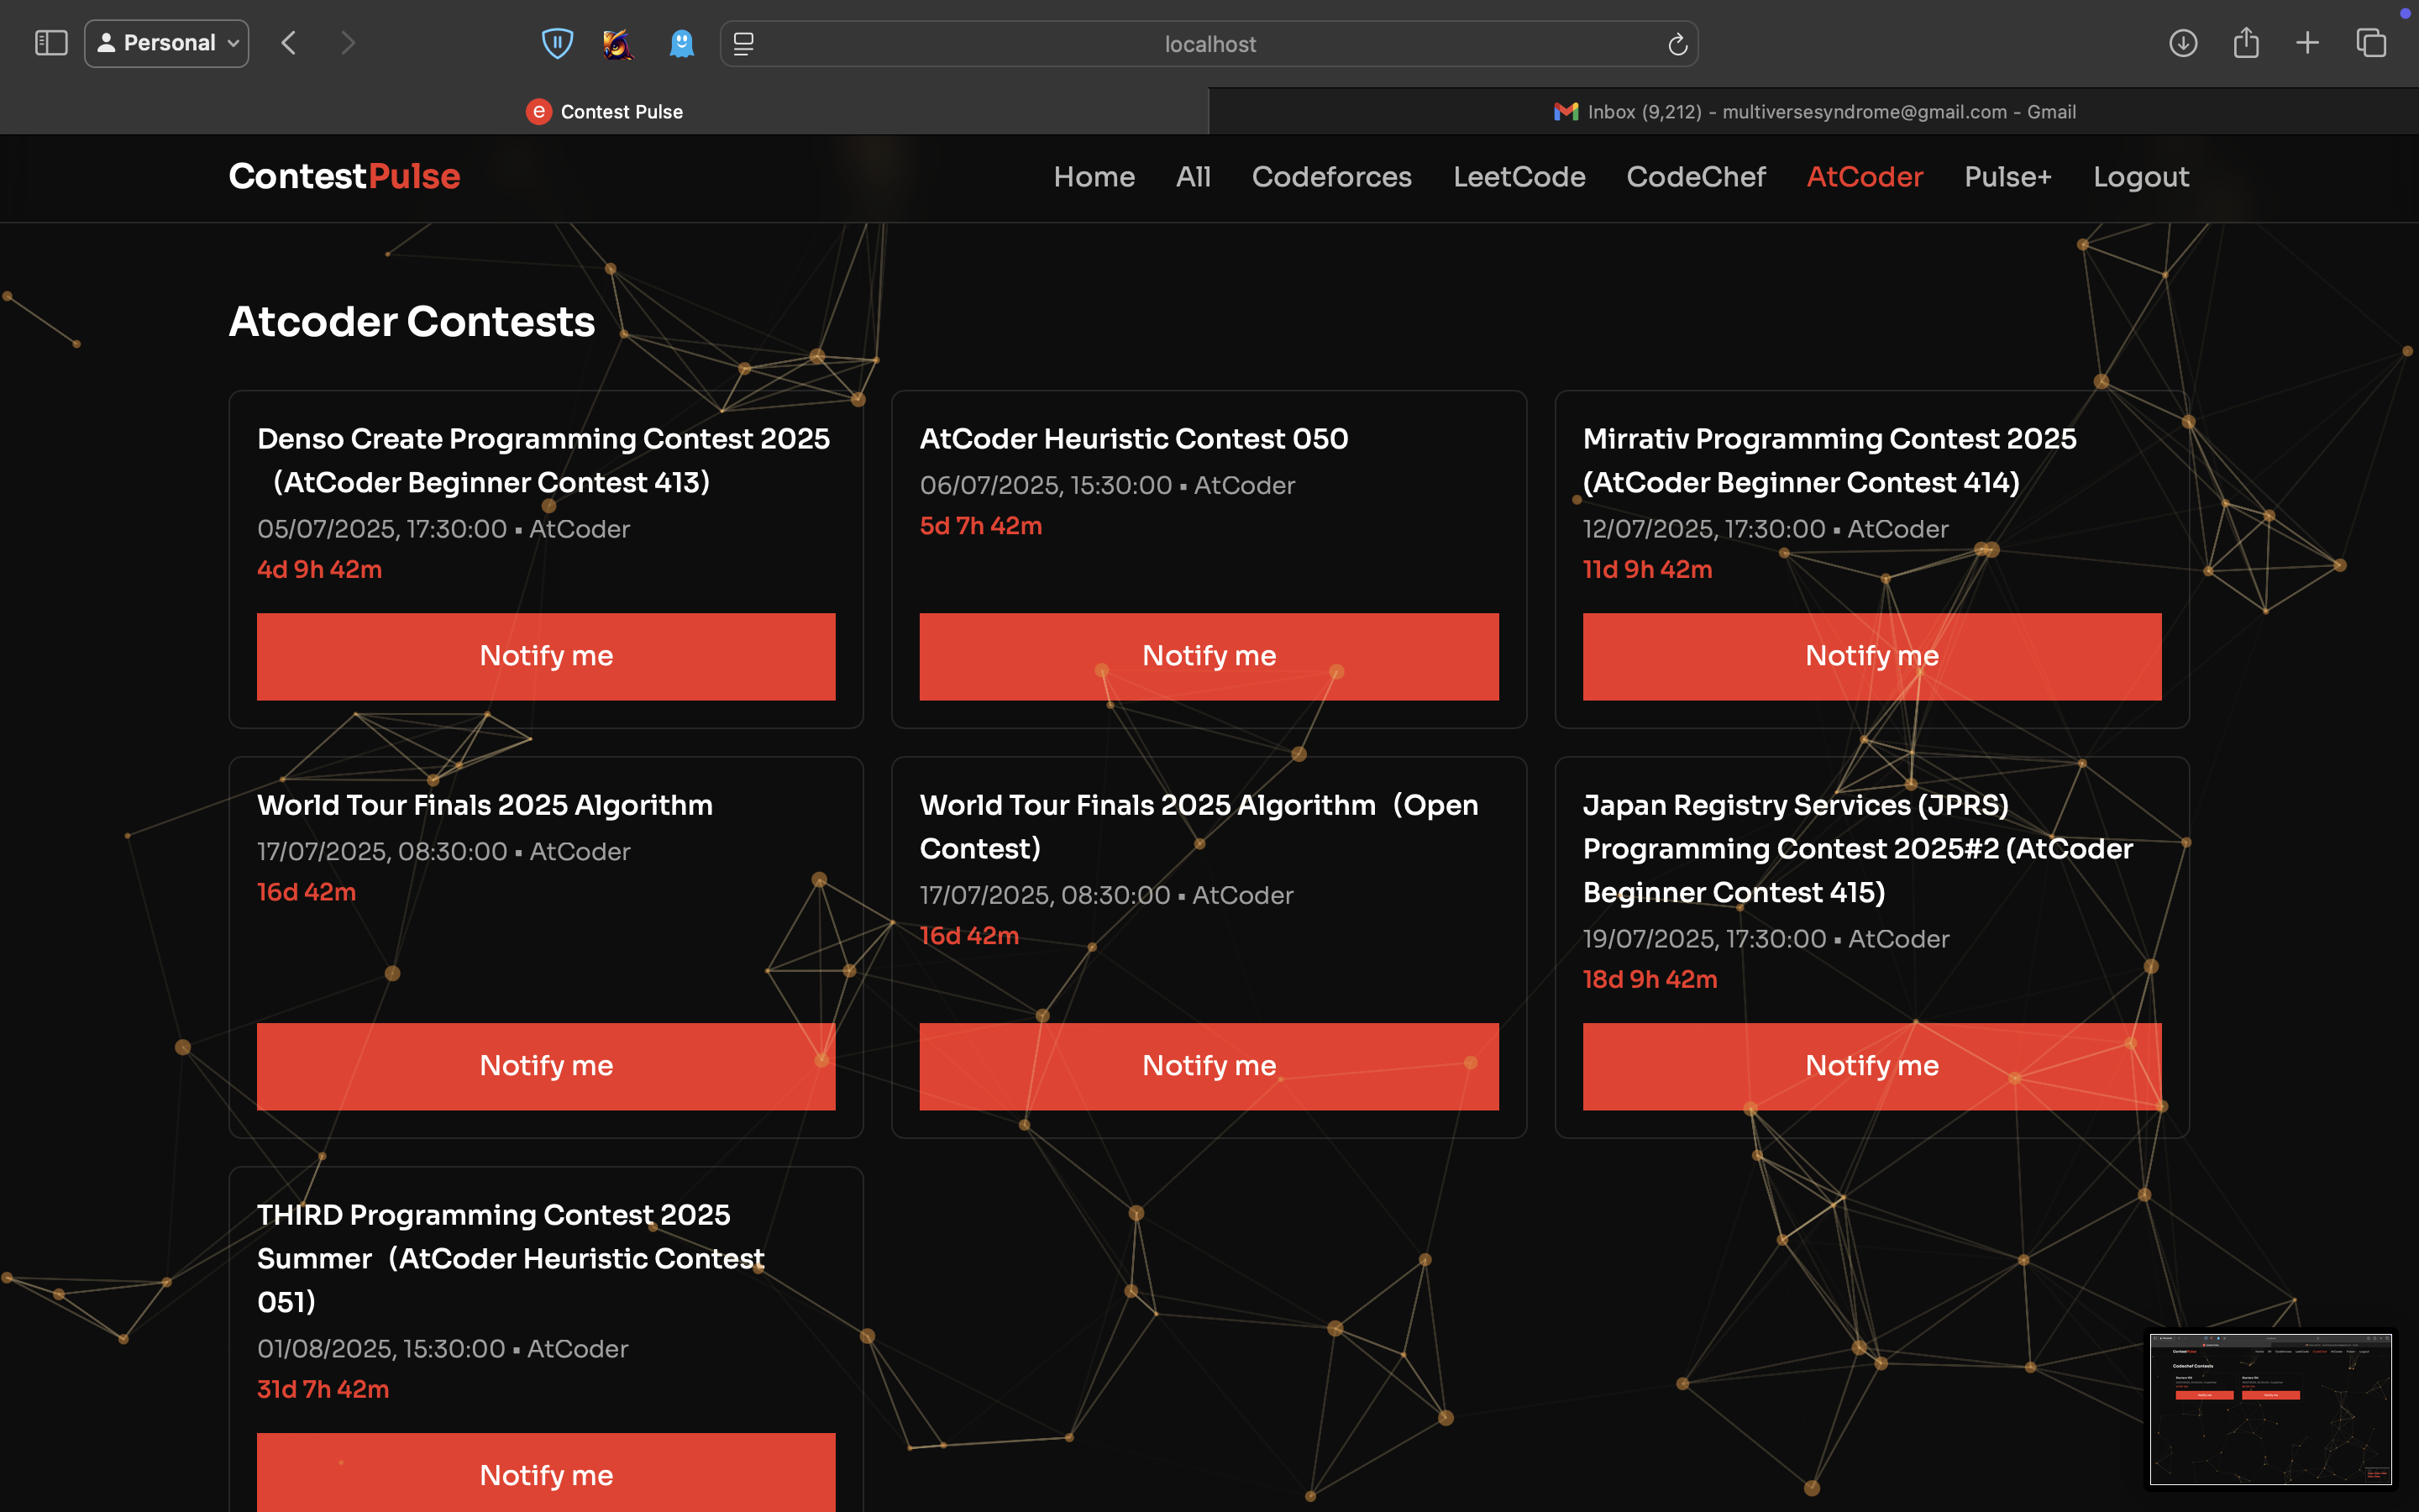Open a new tab with the plus icon
The height and width of the screenshot is (1512, 2419).
(2307, 43)
